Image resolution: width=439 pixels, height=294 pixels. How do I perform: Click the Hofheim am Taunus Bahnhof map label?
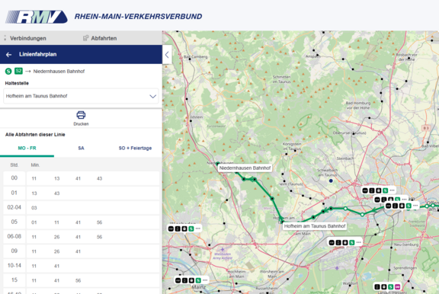[315, 226]
